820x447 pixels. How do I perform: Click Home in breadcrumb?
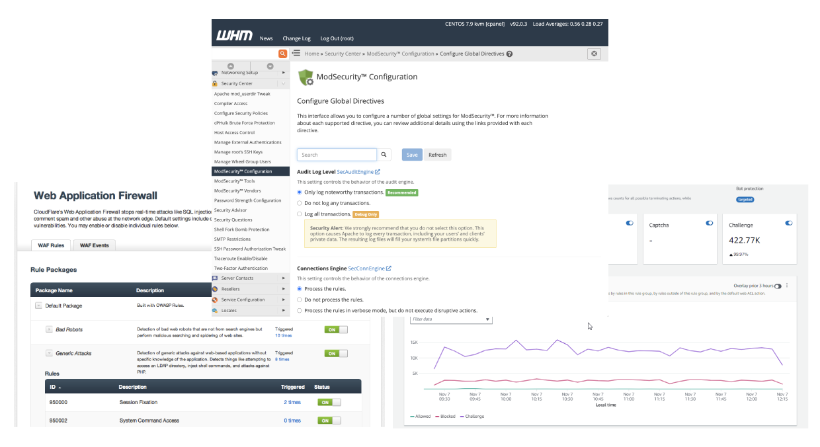[x=311, y=54]
